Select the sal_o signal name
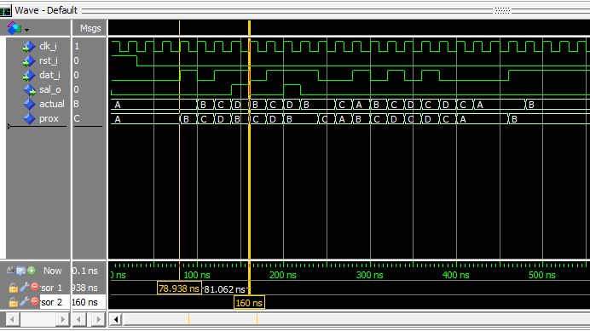 click(50, 89)
